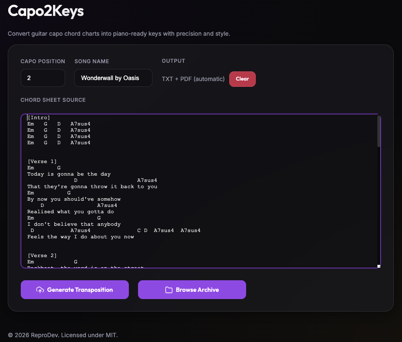Open the archive via Browse Archive label

[x=197, y=290]
